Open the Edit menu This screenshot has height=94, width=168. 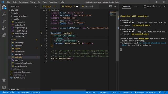[x=15, y=2]
